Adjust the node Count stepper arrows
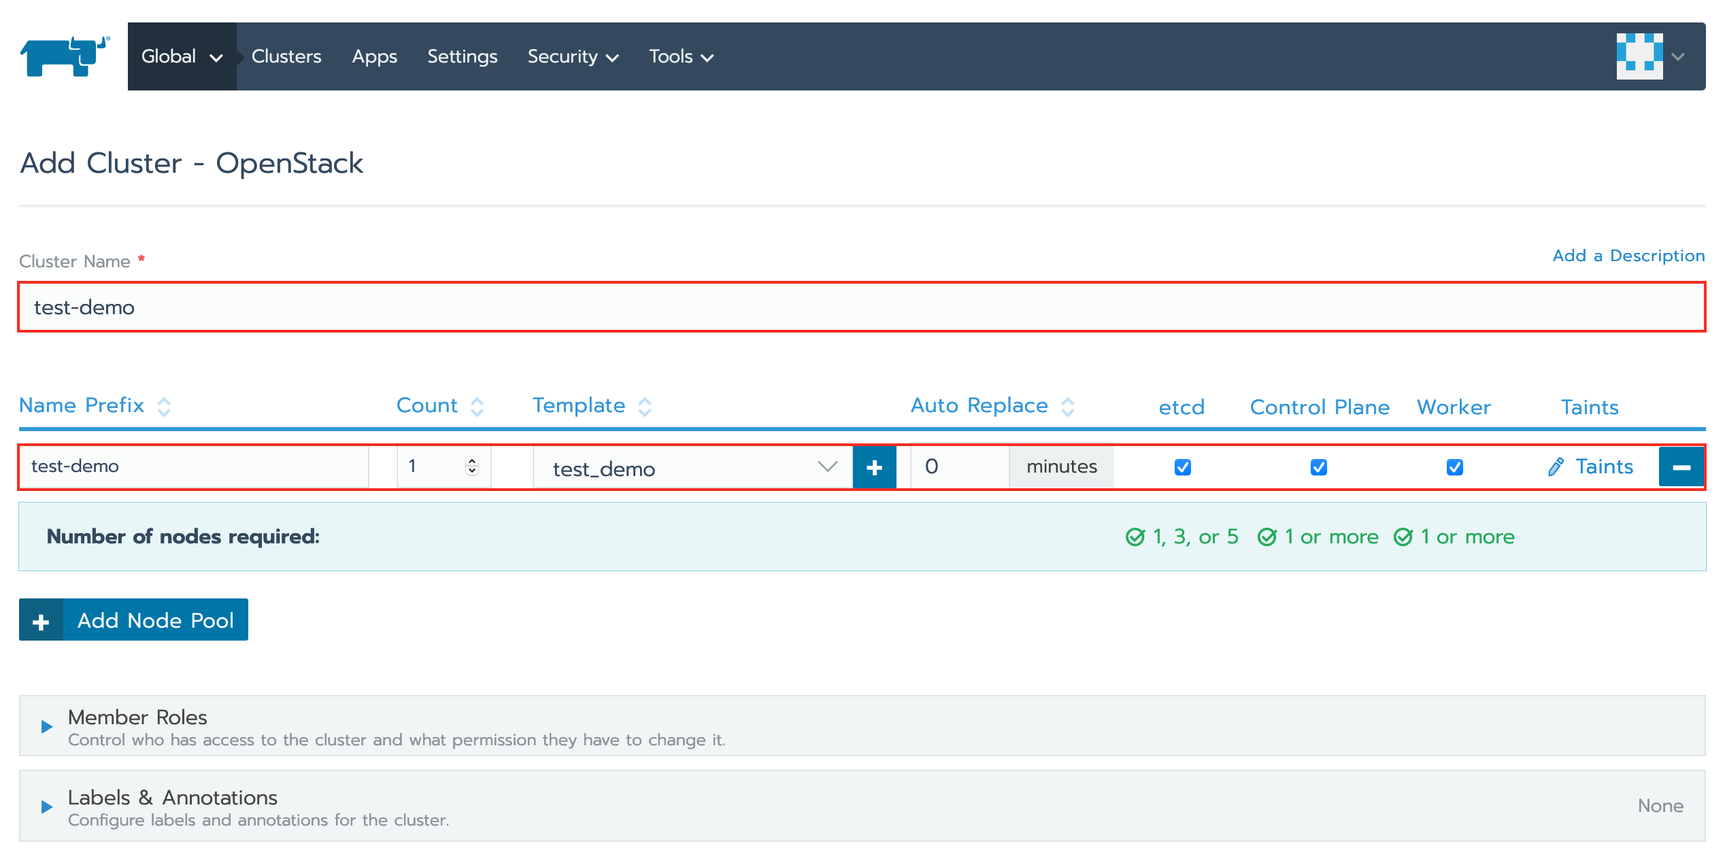 [x=472, y=466]
